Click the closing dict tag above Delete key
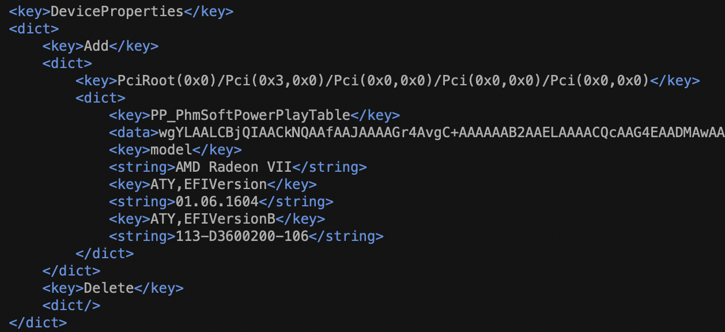This screenshot has width=725, height=332. click(x=71, y=271)
